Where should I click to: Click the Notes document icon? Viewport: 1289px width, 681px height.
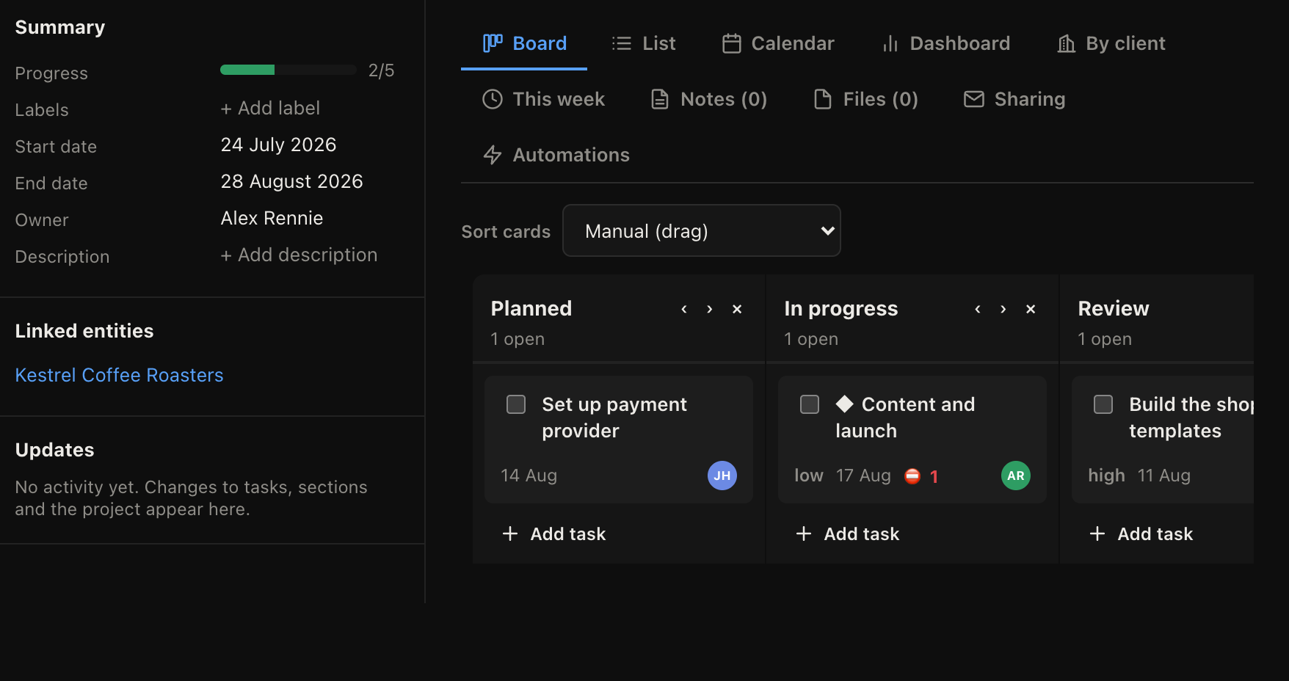click(x=660, y=99)
